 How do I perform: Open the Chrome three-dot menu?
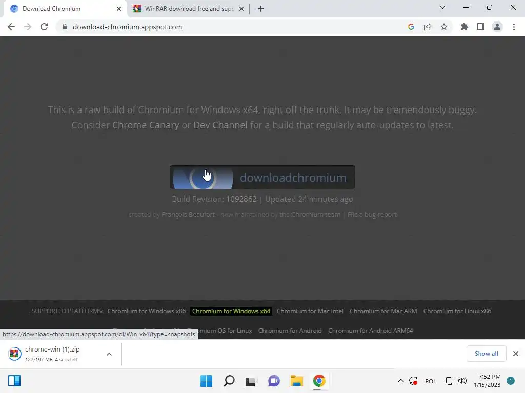(514, 27)
